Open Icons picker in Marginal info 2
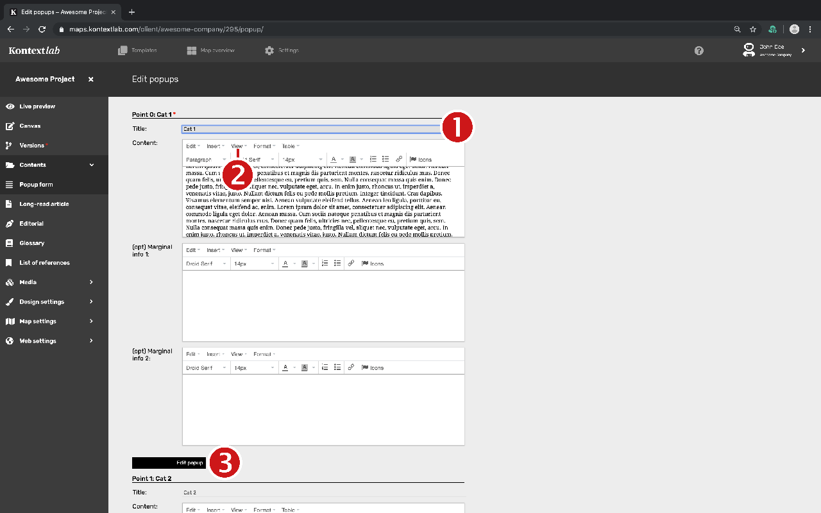The image size is (821, 513). [373, 368]
